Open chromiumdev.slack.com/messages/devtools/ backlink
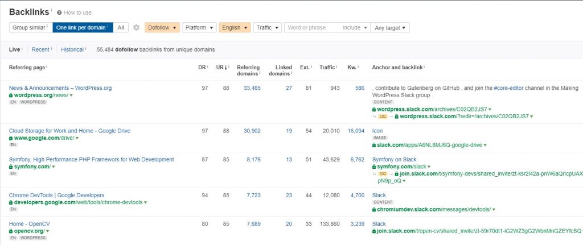Screen dimensions: 583x245 tap(434, 209)
